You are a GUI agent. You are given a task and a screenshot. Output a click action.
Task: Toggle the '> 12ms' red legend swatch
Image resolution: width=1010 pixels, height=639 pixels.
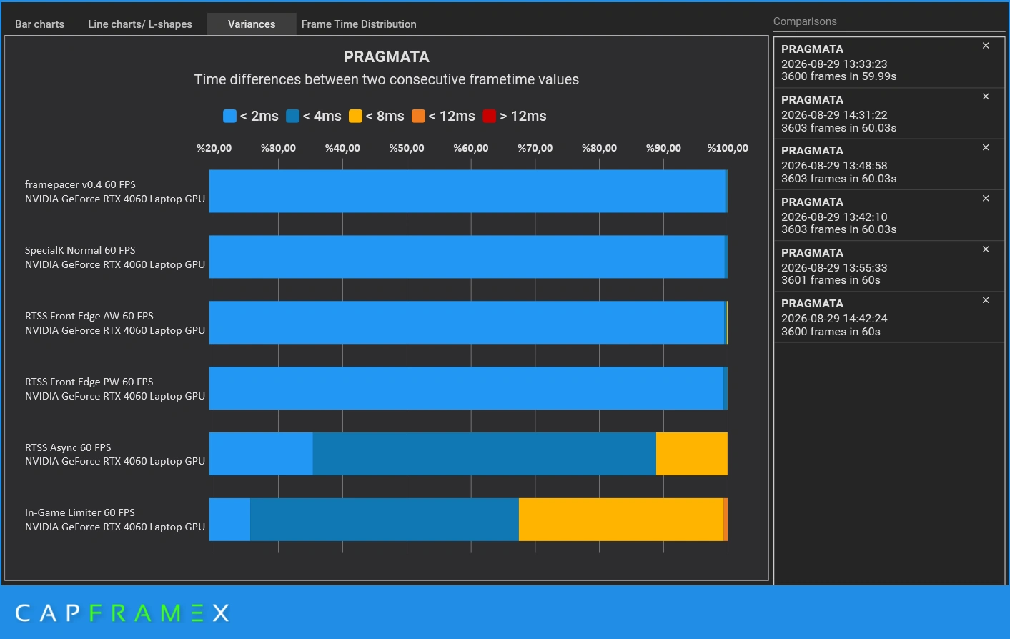tap(490, 116)
